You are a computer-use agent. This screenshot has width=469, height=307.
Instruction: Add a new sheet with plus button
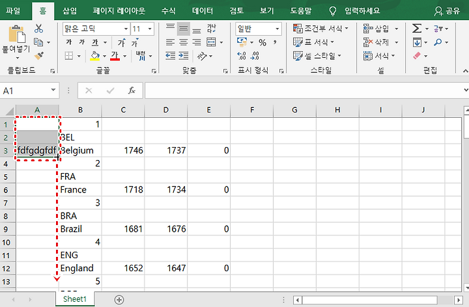119,300
